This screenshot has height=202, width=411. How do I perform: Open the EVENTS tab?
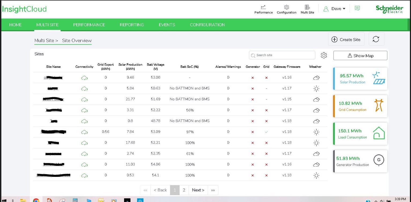pos(167,25)
